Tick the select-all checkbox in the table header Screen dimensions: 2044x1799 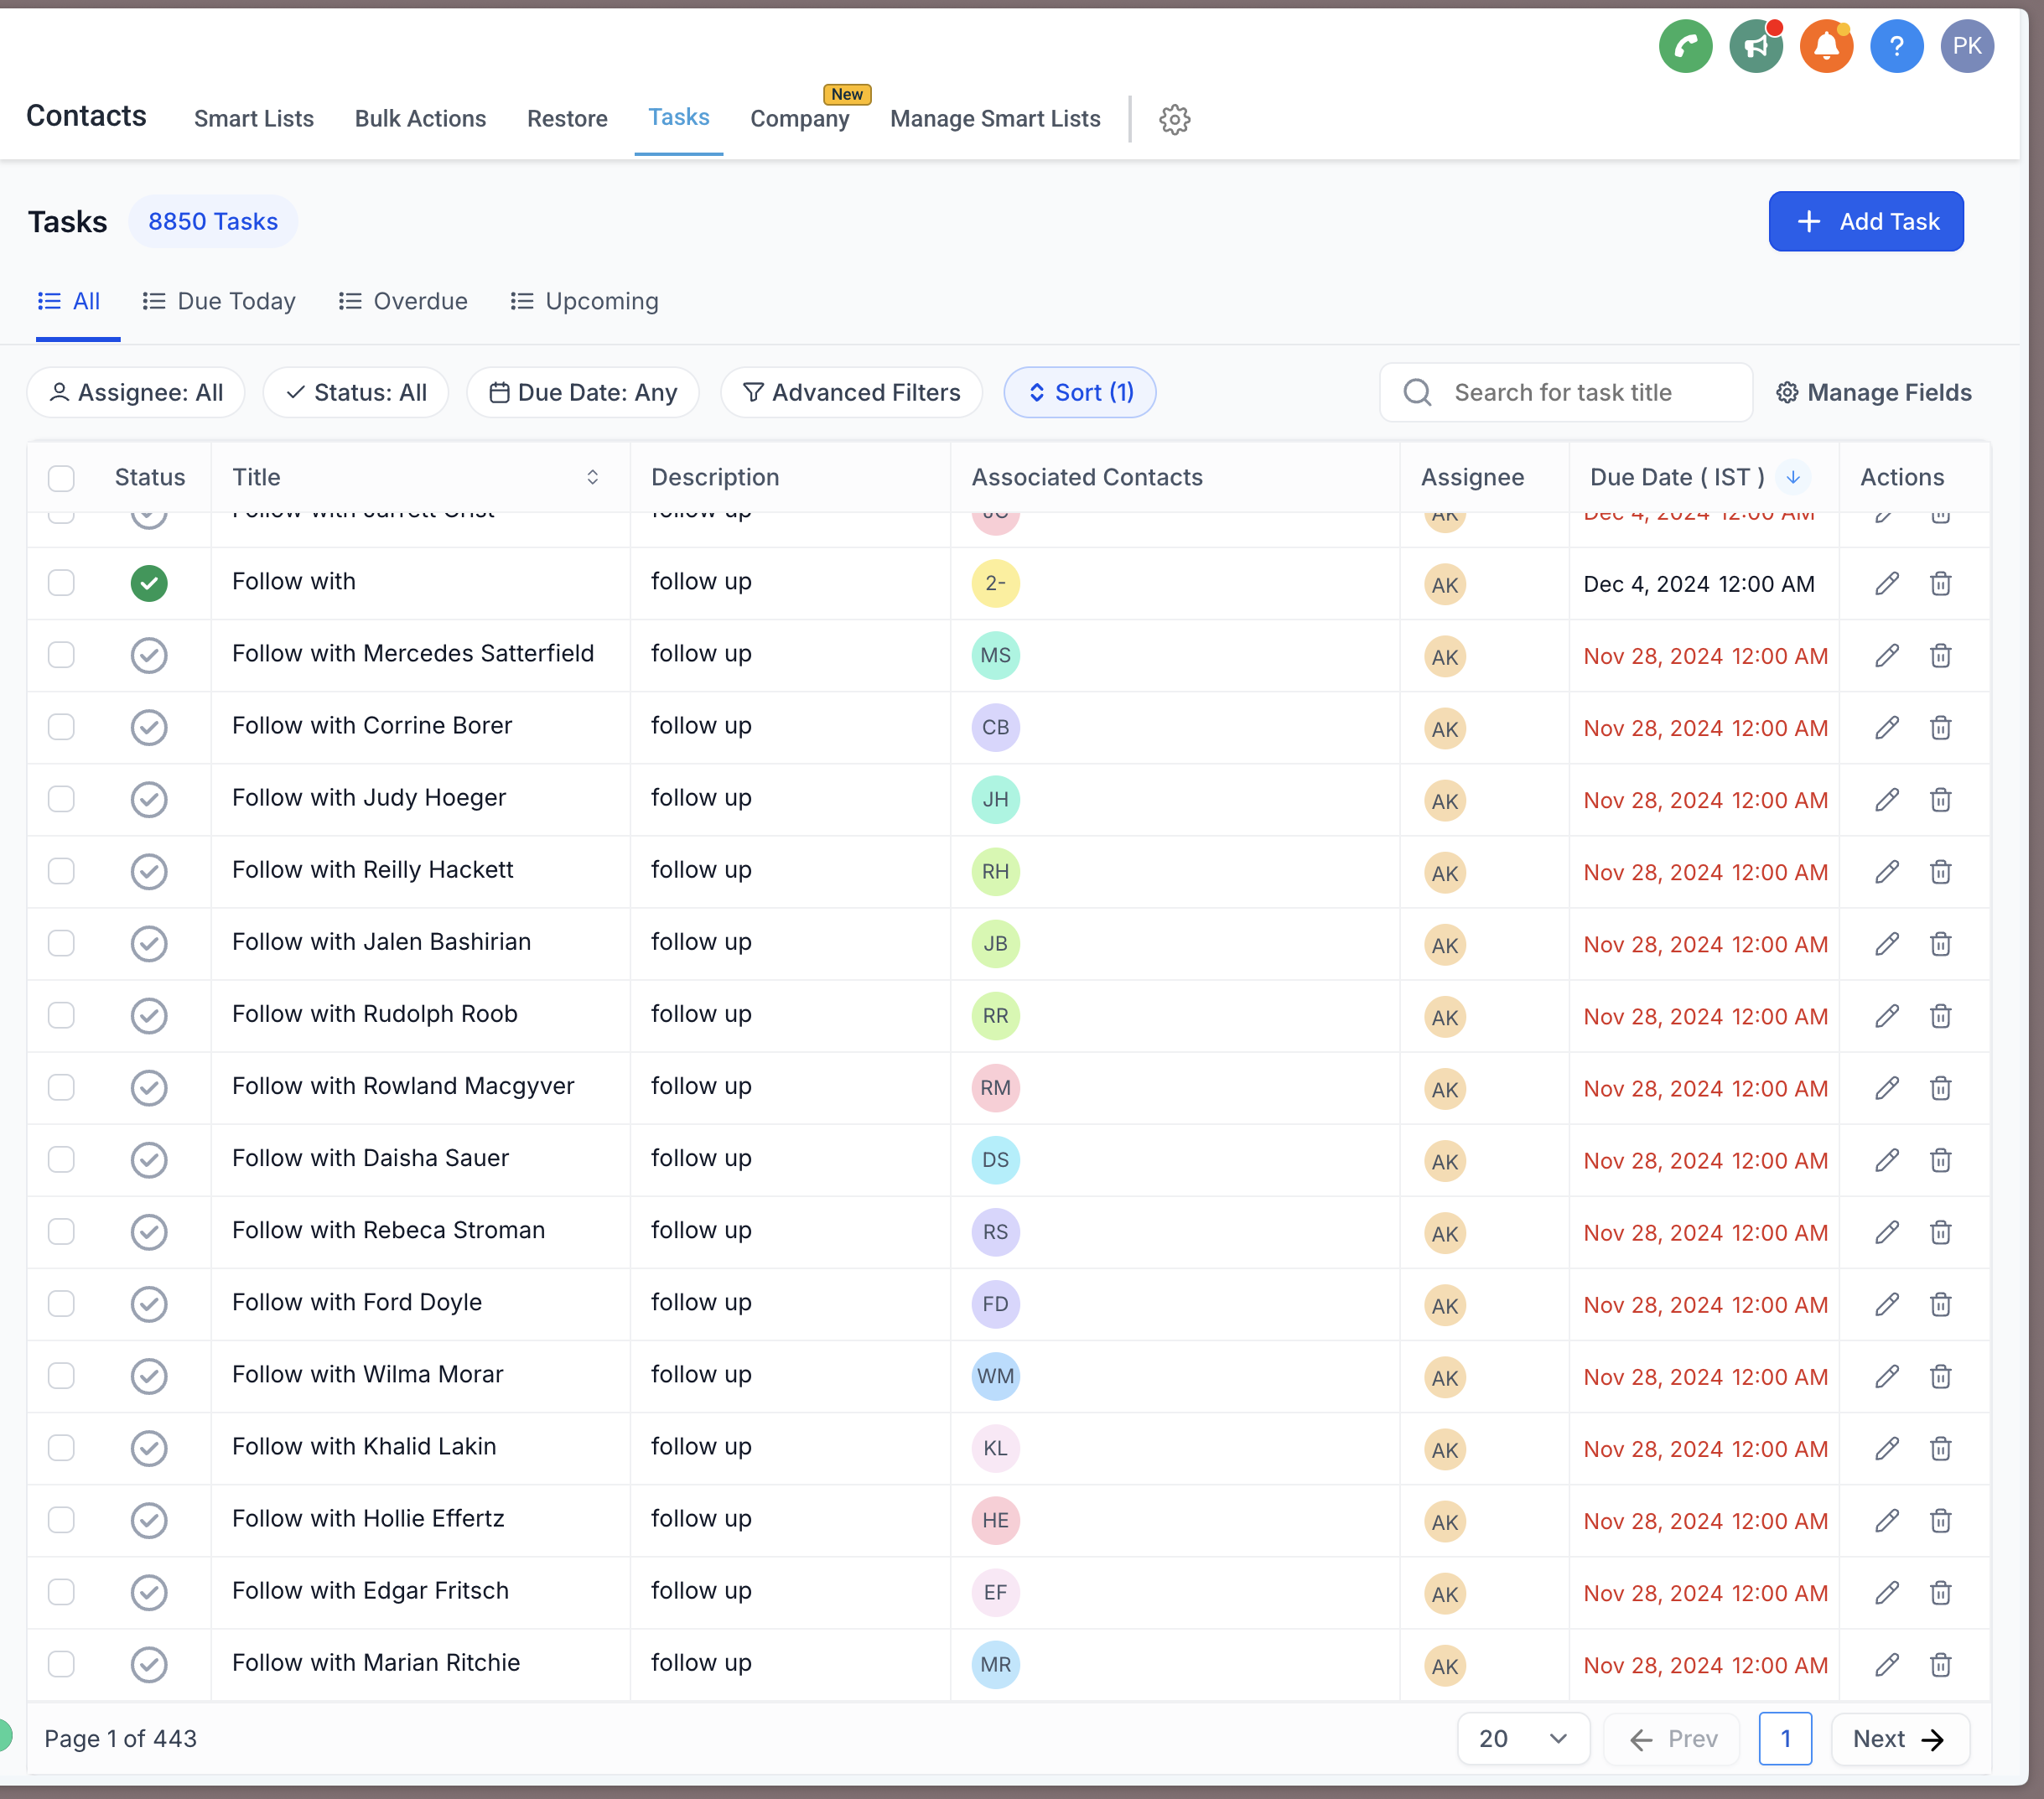click(x=61, y=478)
